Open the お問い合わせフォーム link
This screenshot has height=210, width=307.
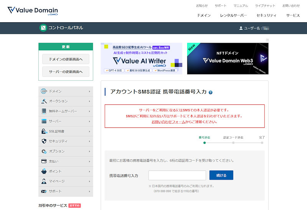pyautogui.click(x=168, y=122)
